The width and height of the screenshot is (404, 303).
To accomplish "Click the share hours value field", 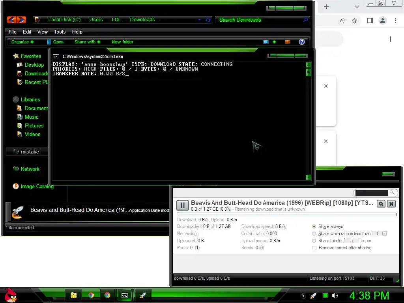I will (x=352, y=240).
